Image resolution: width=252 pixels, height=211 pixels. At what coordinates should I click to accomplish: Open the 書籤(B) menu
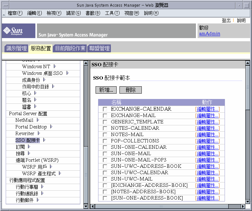point(93,13)
